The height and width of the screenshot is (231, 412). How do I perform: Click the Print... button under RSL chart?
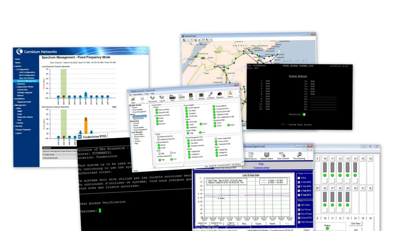pos(245,224)
